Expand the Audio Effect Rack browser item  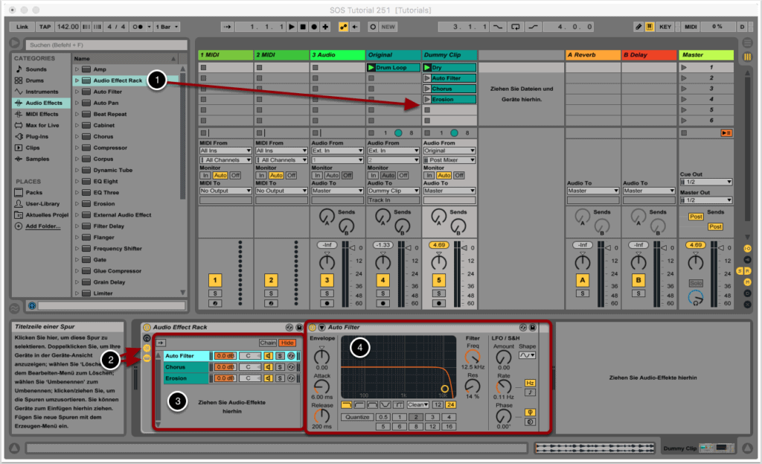click(77, 80)
